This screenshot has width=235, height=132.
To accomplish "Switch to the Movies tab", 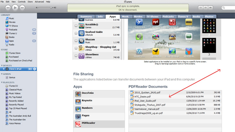I will click(138, 17).
